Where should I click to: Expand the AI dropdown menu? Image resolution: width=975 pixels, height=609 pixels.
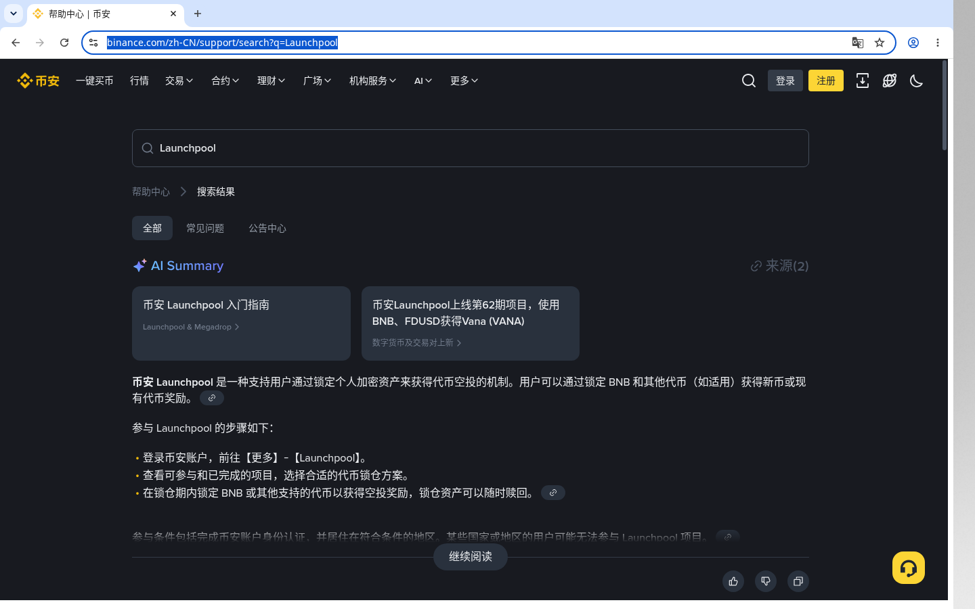pos(423,81)
